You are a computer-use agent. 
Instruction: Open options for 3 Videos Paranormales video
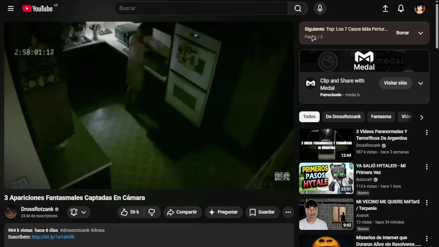point(427,132)
